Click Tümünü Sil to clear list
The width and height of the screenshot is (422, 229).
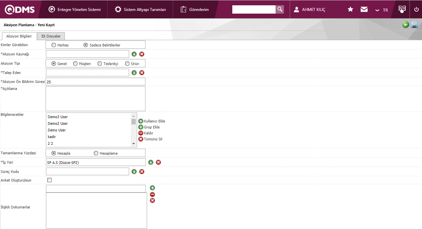tap(150, 139)
